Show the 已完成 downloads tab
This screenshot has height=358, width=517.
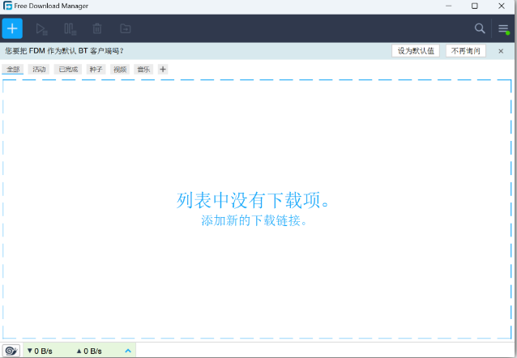click(x=68, y=70)
